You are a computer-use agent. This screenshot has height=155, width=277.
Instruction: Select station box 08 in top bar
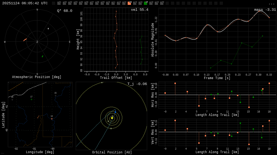pyautogui.click(x=97, y=3)
